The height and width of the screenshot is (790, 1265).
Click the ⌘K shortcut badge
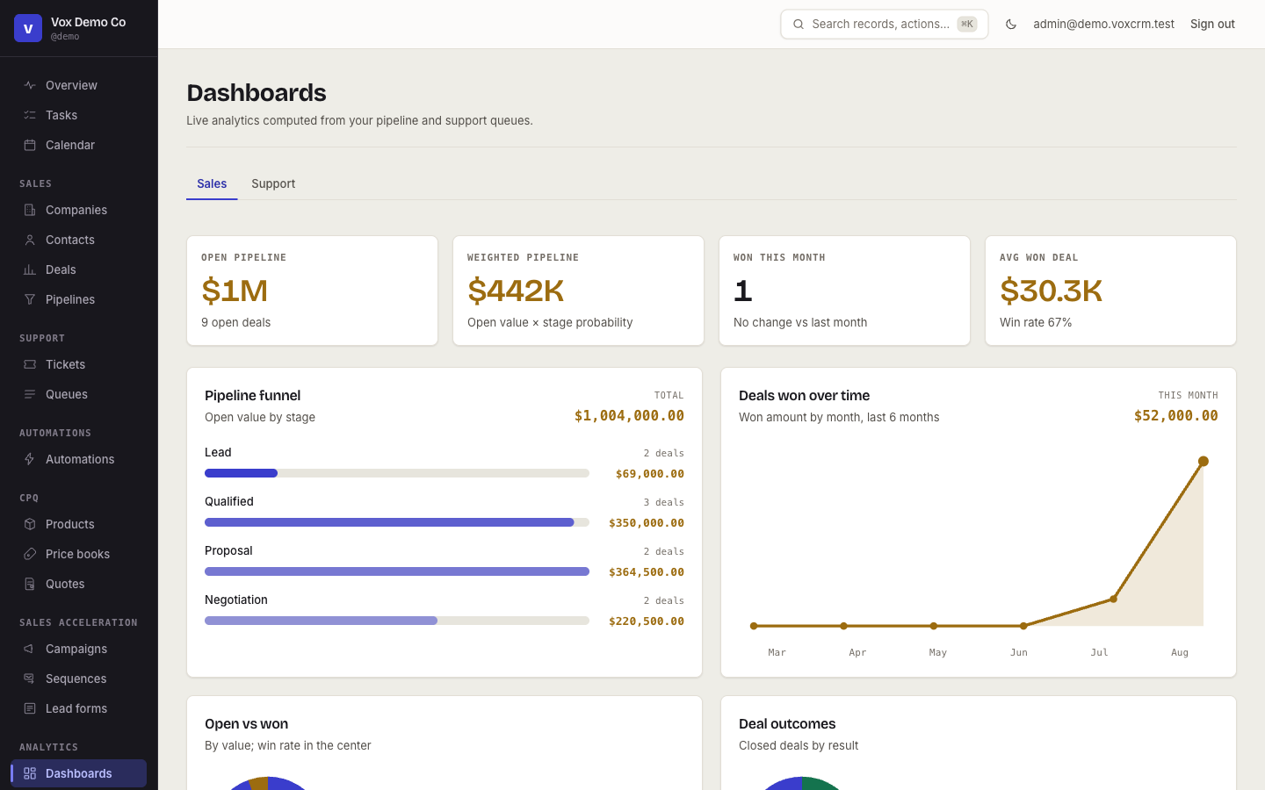[967, 25]
